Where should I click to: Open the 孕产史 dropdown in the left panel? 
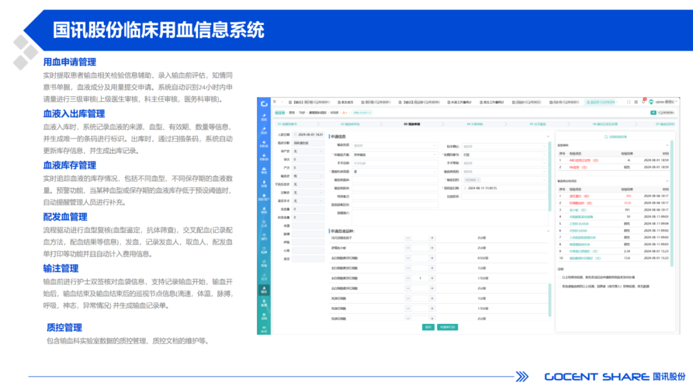(307, 151)
